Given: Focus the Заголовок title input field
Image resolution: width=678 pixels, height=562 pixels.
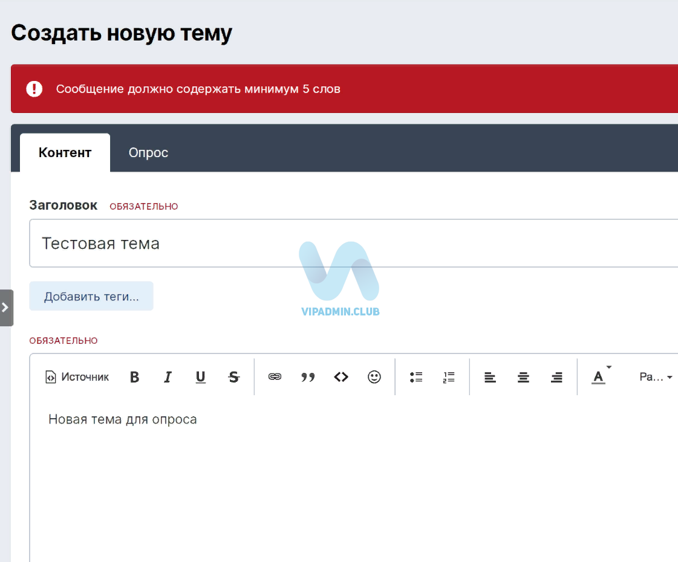Looking at the screenshot, I should [353, 243].
